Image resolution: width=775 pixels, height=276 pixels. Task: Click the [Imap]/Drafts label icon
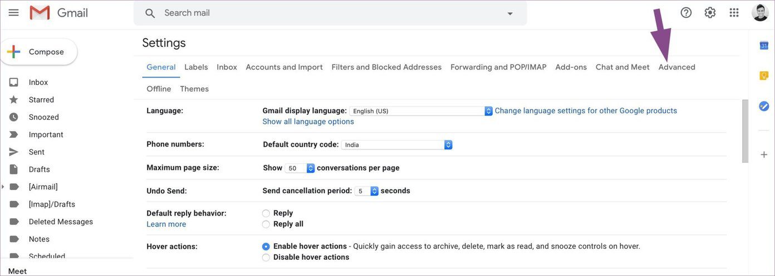(x=14, y=204)
